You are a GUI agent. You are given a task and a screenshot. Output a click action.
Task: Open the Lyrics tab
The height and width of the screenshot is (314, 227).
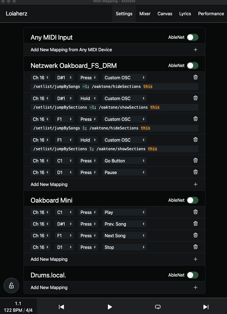click(x=185, y=14)
